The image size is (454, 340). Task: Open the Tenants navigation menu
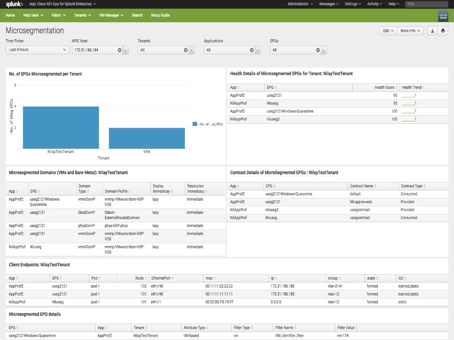pos(82,15)
